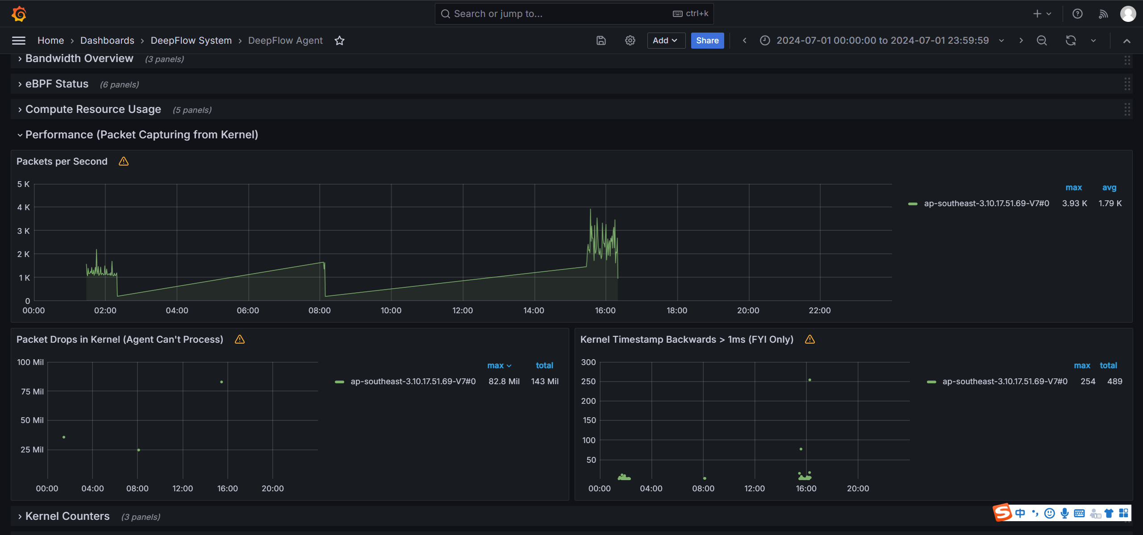Open dashboard settings gear

(630, 41)
